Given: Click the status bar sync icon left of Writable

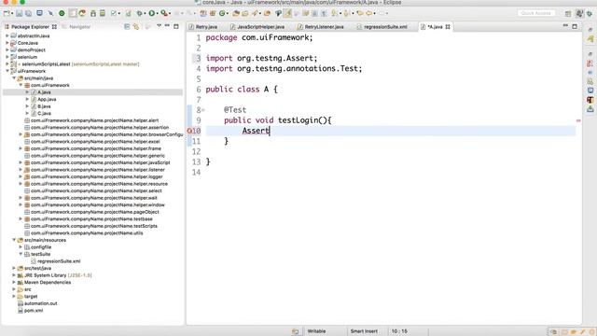Looking at the screenshot, I should 295,331.
